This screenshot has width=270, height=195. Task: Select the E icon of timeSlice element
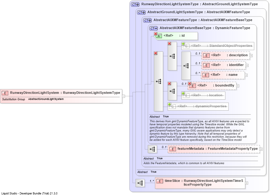click(x=160, y=181)
